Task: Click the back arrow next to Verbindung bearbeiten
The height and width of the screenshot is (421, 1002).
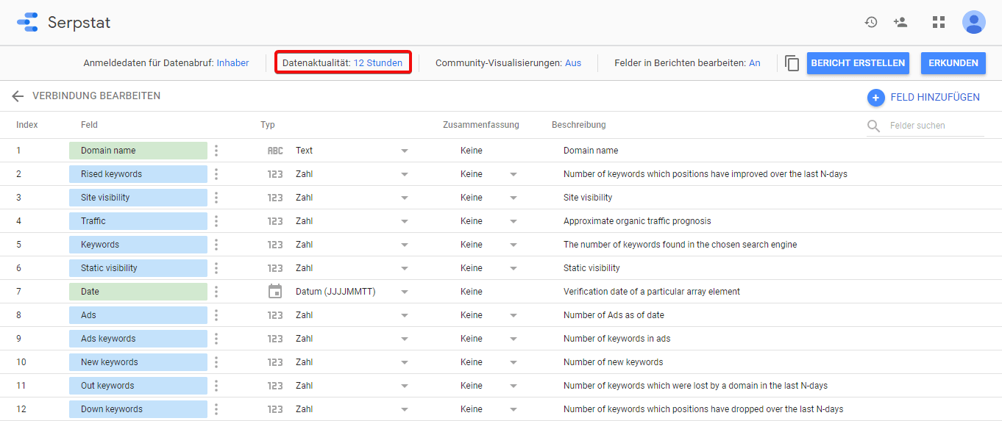Action: [18, 96]
